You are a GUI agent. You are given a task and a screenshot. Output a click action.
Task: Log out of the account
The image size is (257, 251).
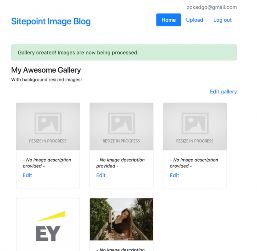pyautogui.click(x=222, y=20)
